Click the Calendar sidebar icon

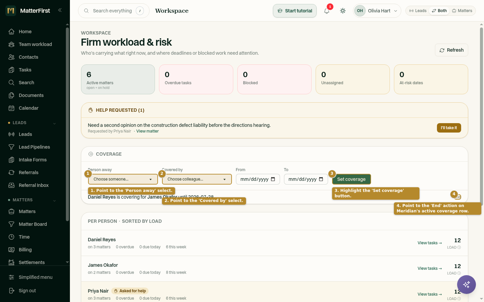pyautogui.click(x=11, y=108)
